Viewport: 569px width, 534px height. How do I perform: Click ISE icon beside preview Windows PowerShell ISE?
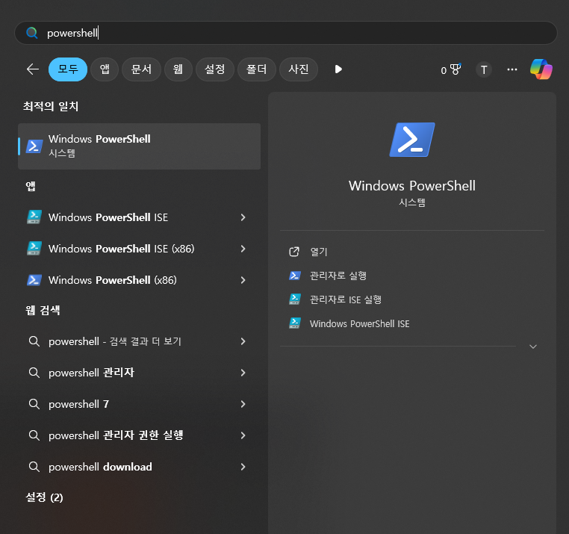(294, 323)
